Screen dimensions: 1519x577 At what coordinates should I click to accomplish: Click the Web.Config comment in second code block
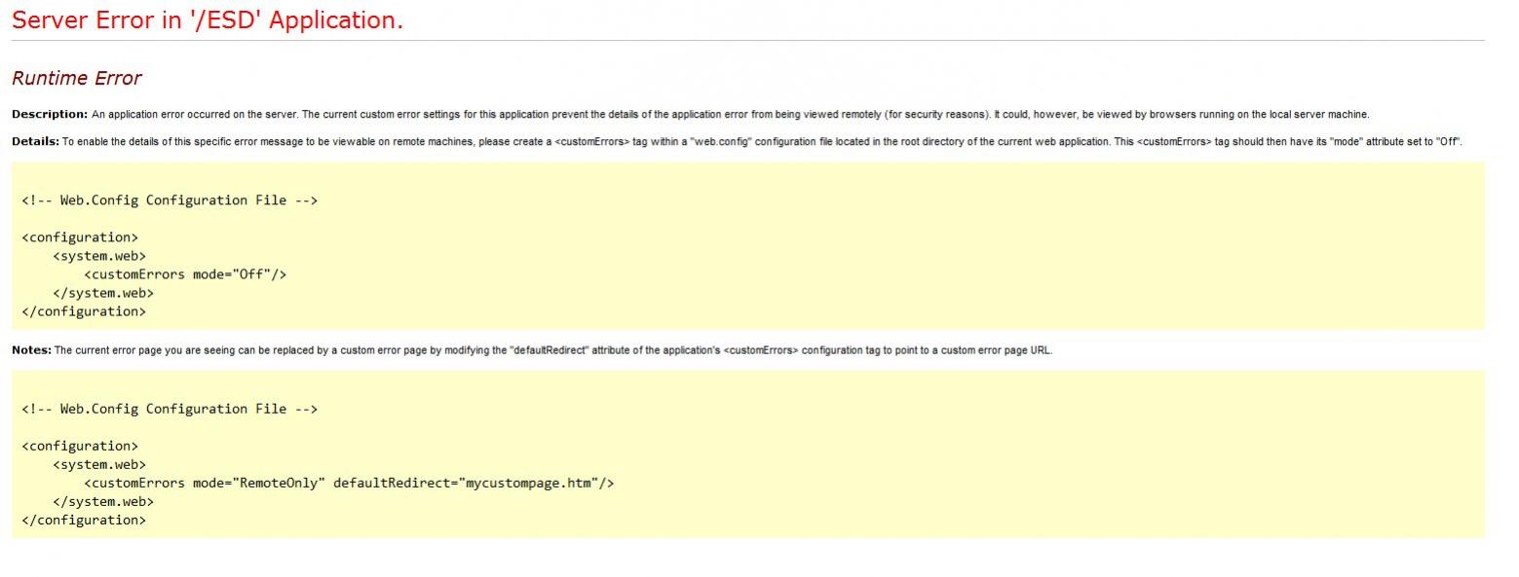click(170, 409)
